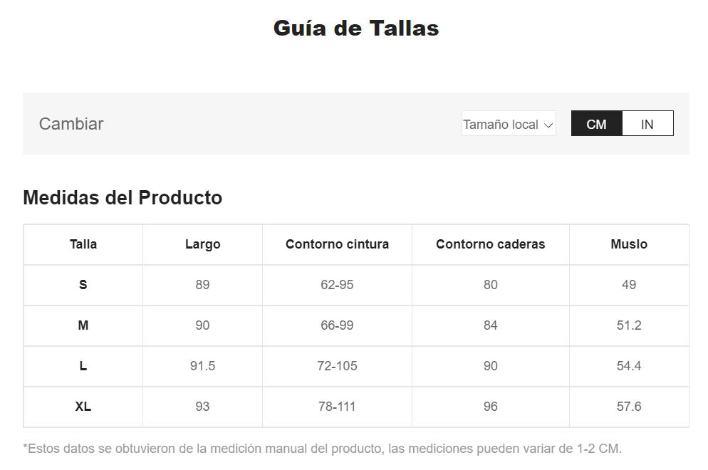Select the Talla column header

pyautogui.click(x=83, y=244)
